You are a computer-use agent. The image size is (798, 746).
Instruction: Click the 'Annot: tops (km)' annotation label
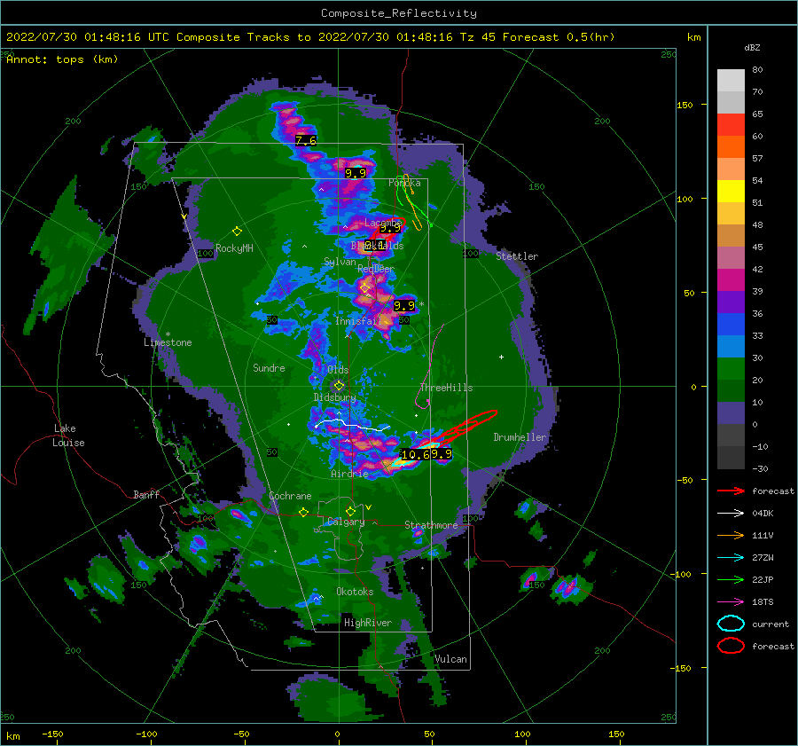coord(62,59)
